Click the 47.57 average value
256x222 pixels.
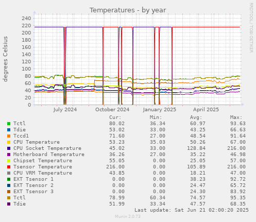point(198,204)
